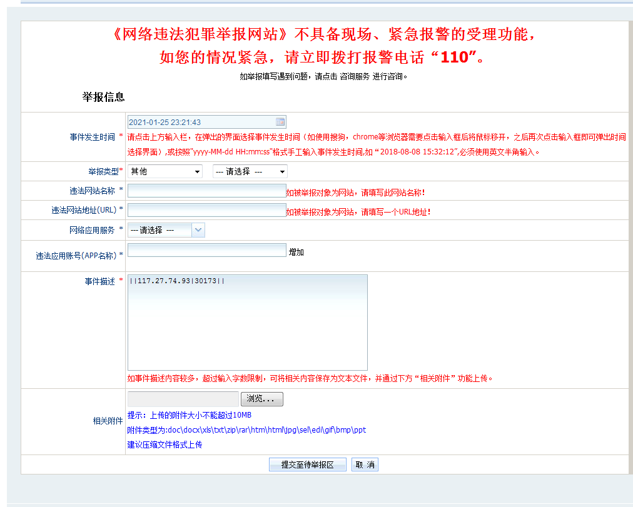Viewport: 633px width, 507px height.
Task: Click inside the 事件描述 text area
Action: click(x=248, y=323)
